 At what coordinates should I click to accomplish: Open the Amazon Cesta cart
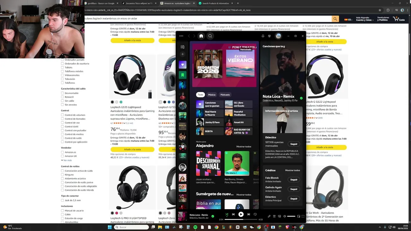(x=399, y=19)
